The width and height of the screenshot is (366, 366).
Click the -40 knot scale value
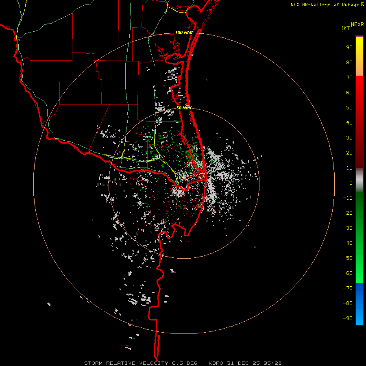348,243
